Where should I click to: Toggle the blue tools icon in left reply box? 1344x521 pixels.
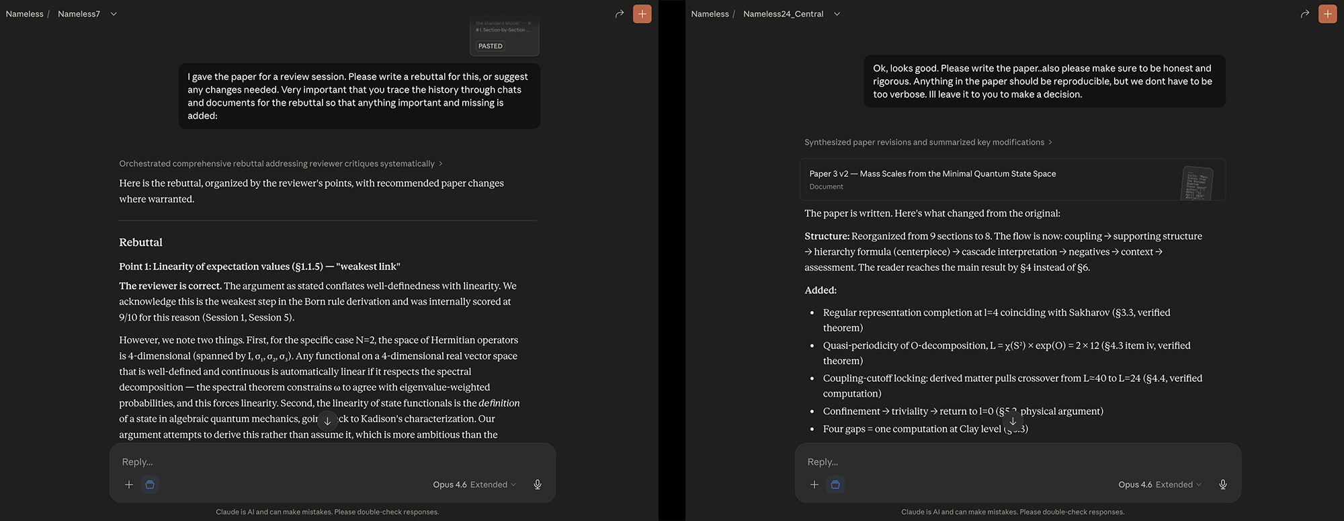point(150,485)
